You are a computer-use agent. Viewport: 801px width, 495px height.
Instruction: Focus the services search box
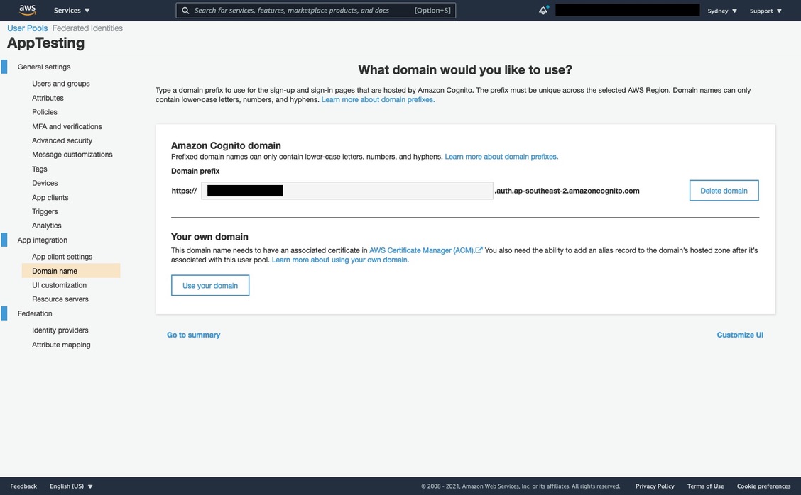point(316,10)
